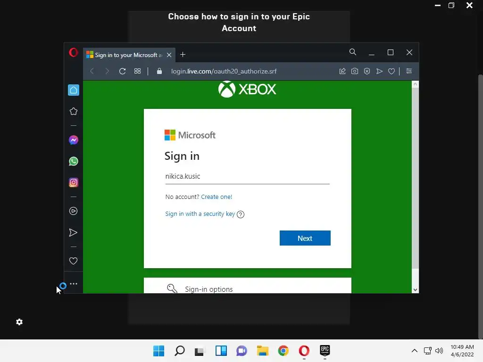Open Windows Start menu
The width and height of the screenshot is (483, 362).
click(x=159, y=351)
